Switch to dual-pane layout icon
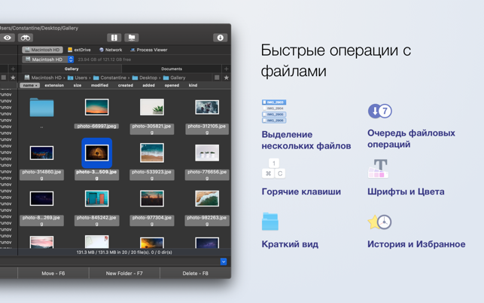 click(114, 38)
